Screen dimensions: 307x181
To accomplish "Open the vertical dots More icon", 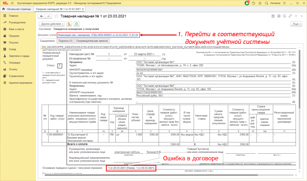I will coord(296,16).
